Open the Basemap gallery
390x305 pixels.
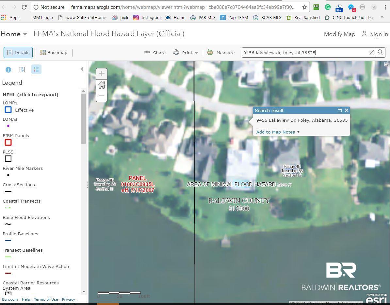tap(54, 53)
